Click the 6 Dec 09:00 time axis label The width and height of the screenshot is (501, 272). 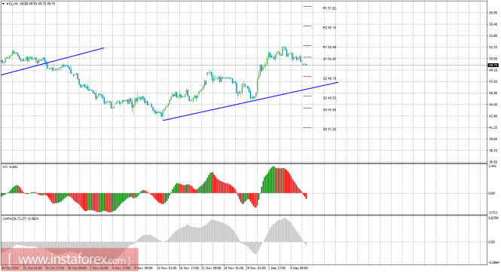click(x=299, y=268)
